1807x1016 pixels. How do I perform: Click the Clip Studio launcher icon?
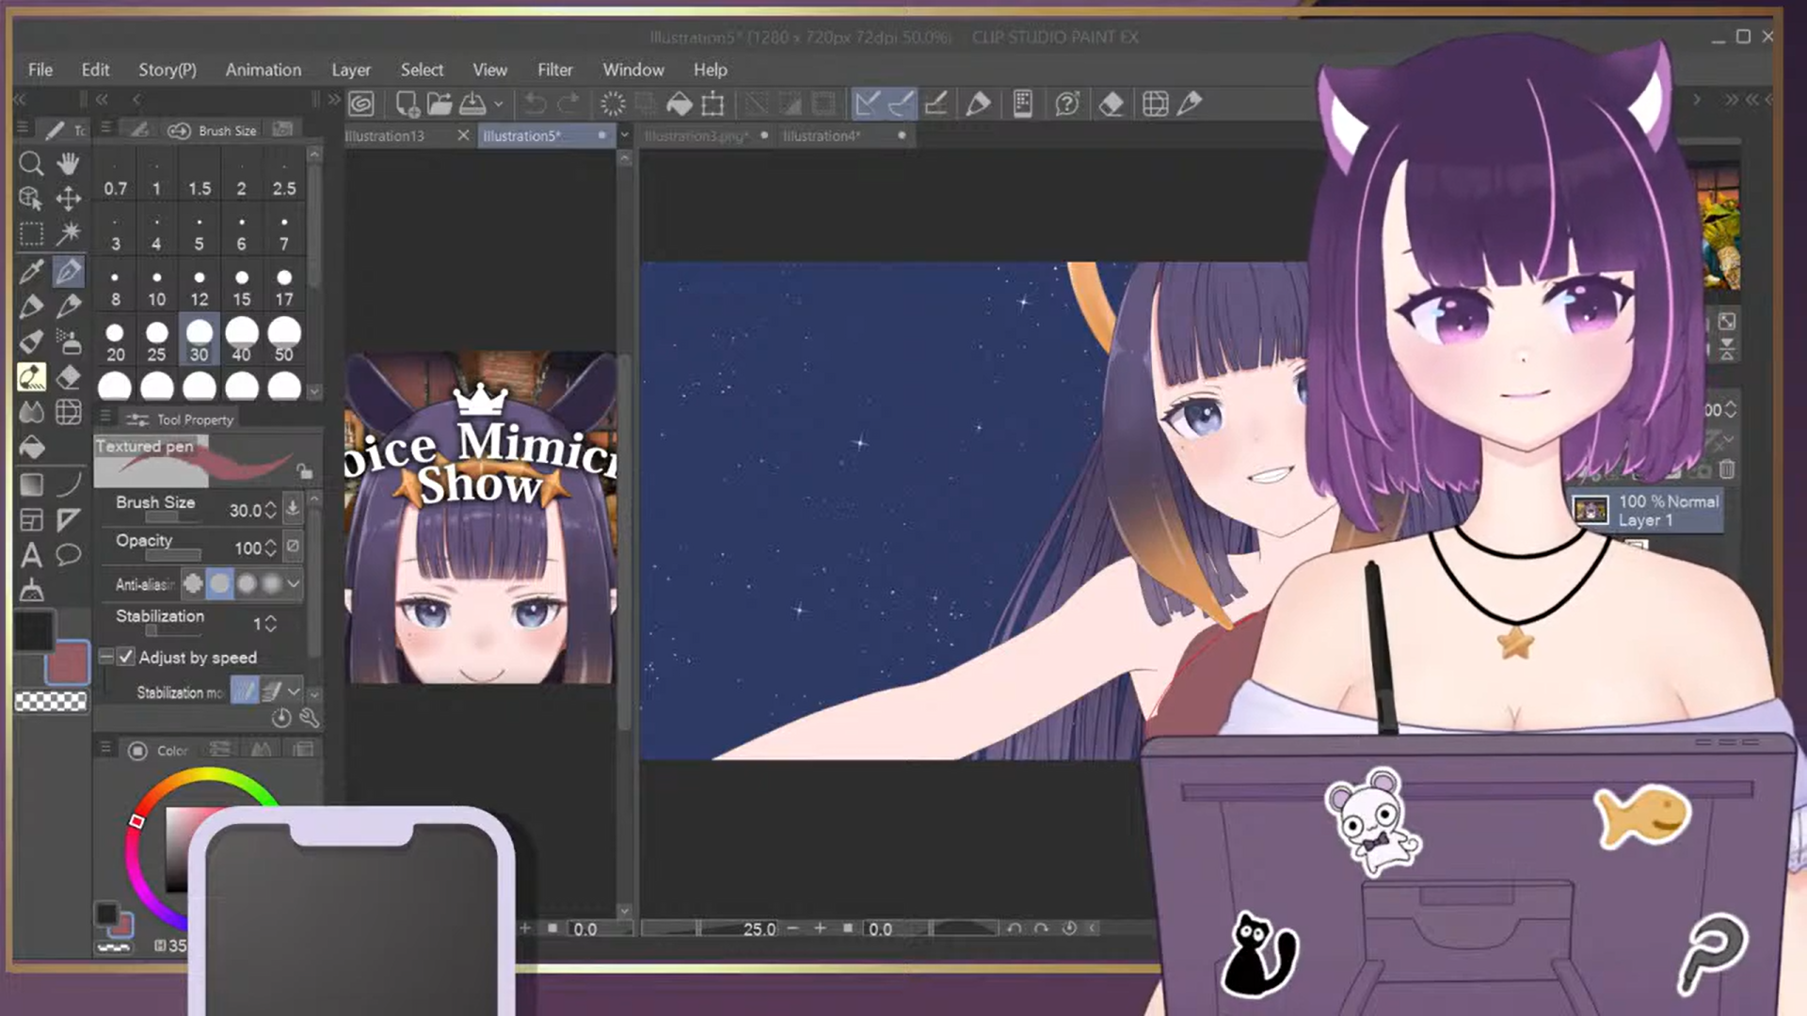coord(361,103)
